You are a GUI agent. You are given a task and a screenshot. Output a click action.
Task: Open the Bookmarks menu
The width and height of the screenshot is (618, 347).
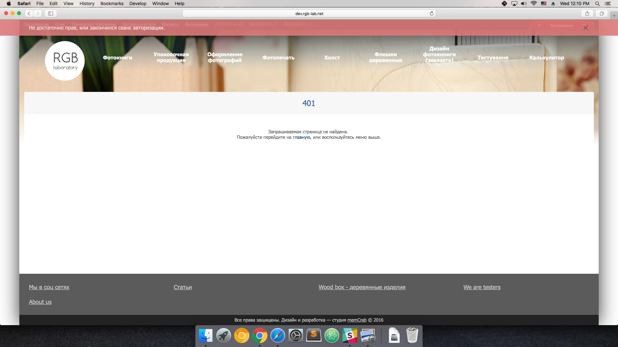click(x=112, y=4)
